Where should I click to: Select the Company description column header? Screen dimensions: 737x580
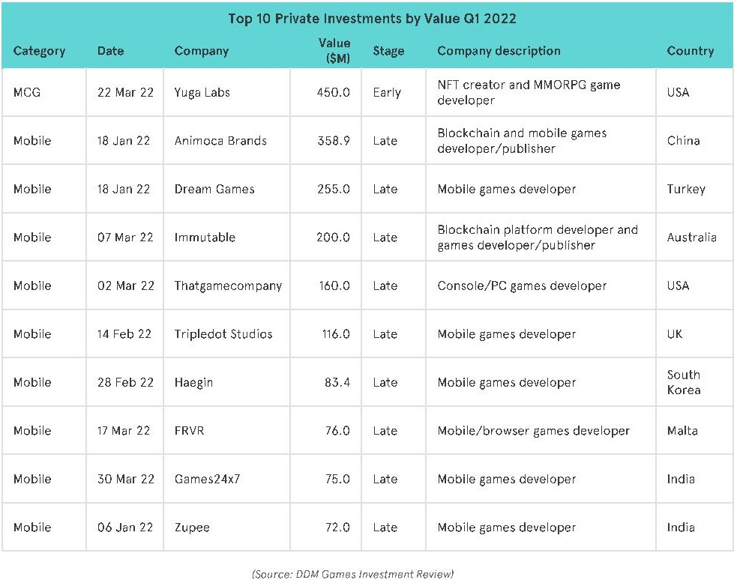(499, 51)
